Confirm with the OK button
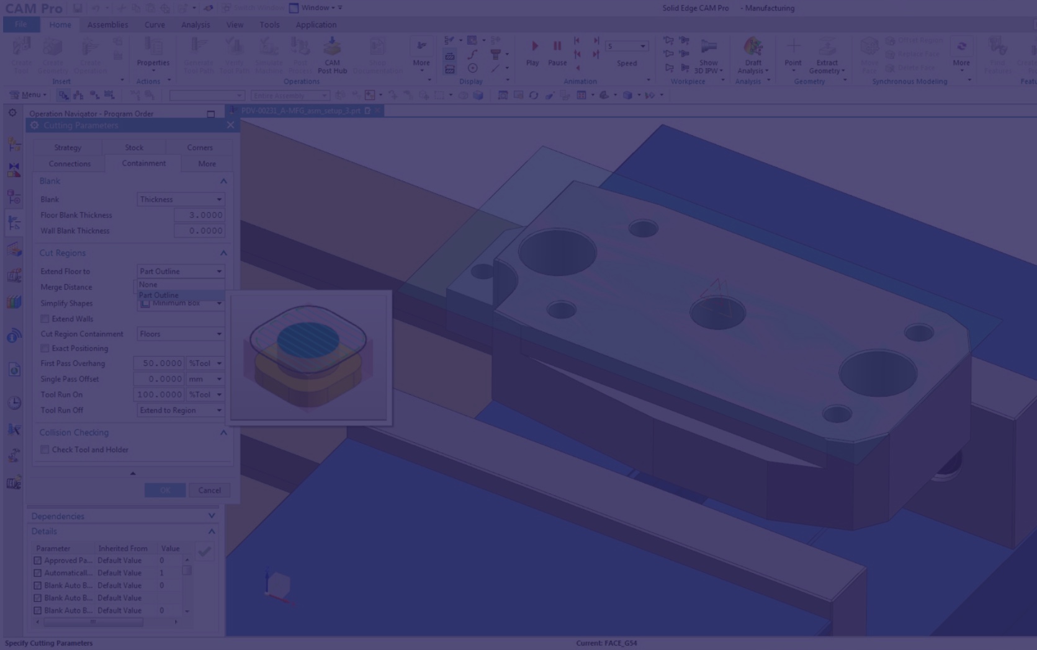 (x=164, y=491)
